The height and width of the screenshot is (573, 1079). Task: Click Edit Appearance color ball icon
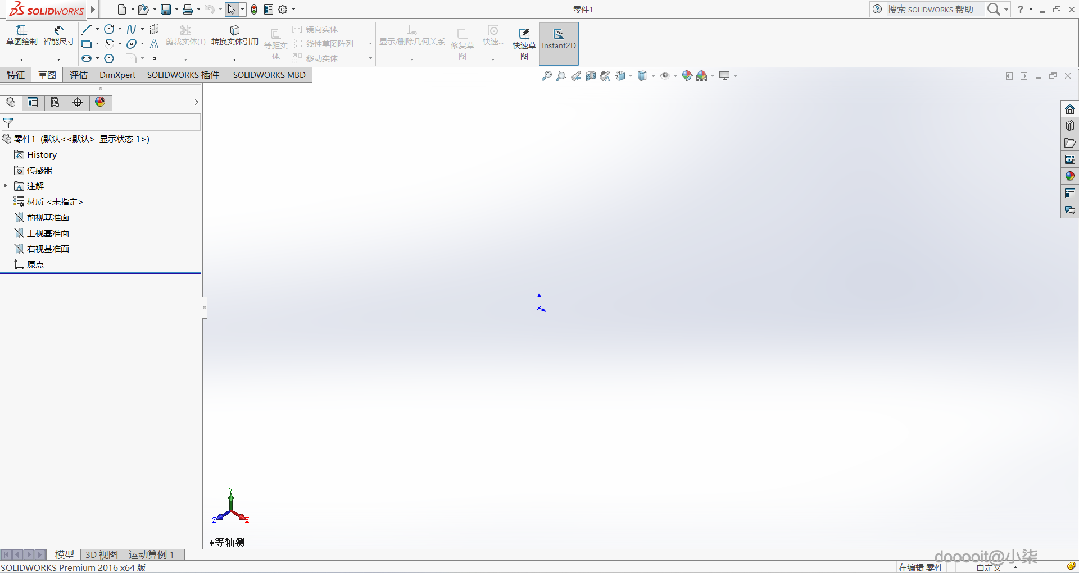coord(687,76)
